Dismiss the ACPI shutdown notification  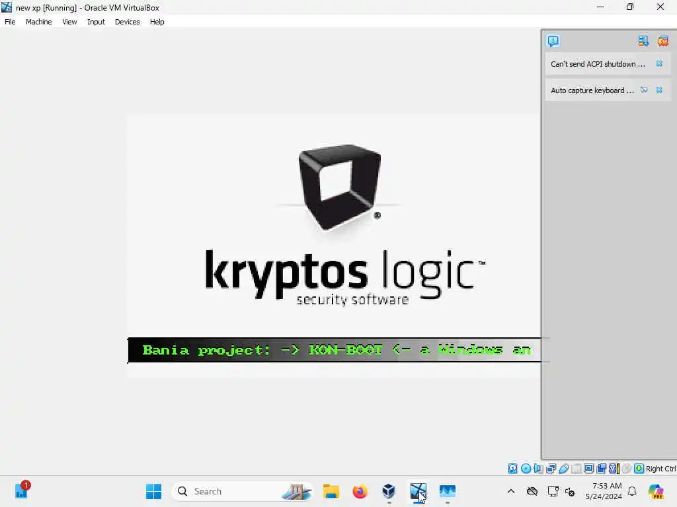point(659,64)
